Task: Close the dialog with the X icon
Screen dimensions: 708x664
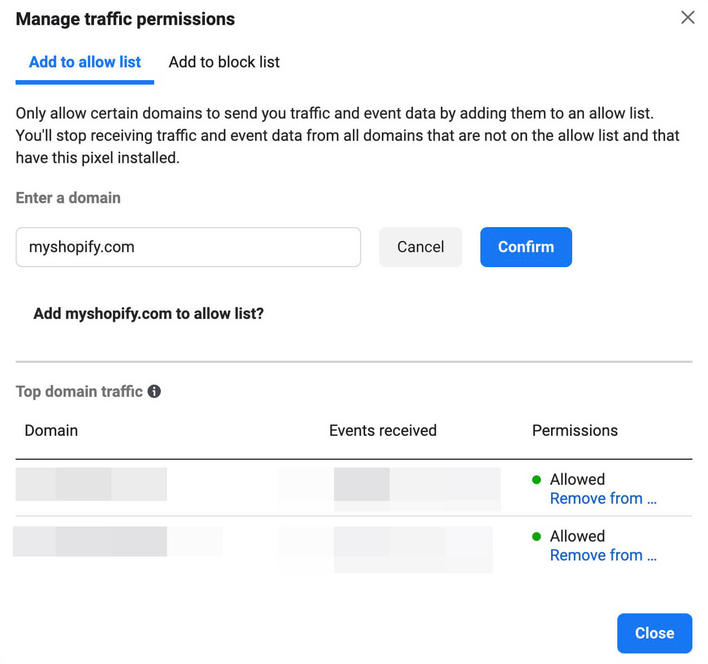Action: point(687,17)
